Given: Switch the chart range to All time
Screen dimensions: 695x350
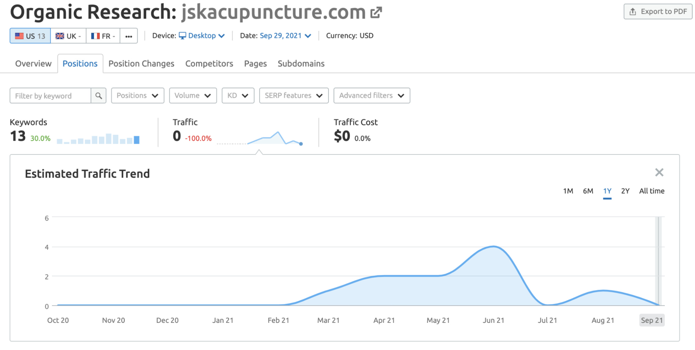Looking at the screenshot, I should (652, 191).
